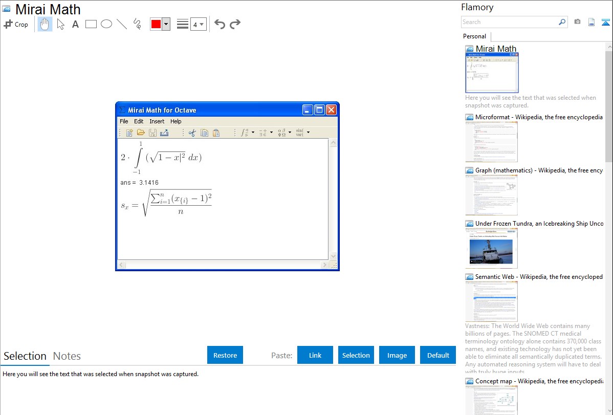Click the floppy save icon in Mirai Math
The image size is (613, 415).
coord(152,133)
